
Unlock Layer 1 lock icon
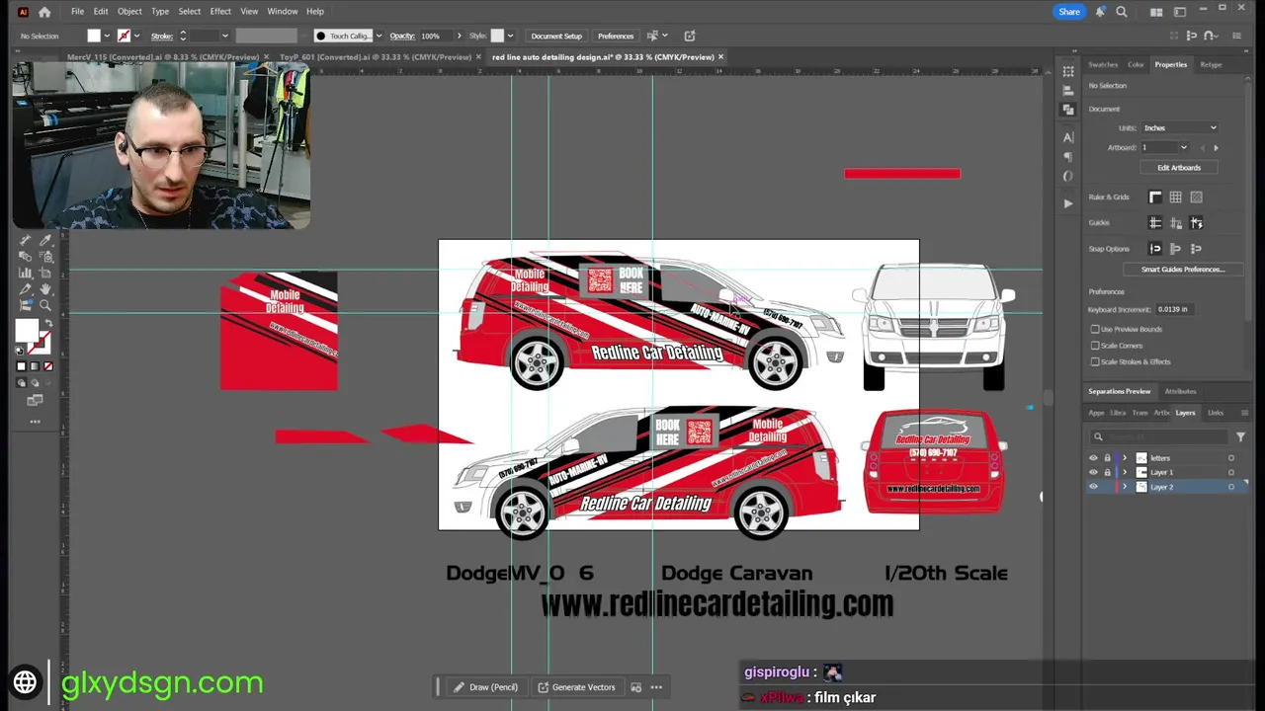(x=1107, y=472)
